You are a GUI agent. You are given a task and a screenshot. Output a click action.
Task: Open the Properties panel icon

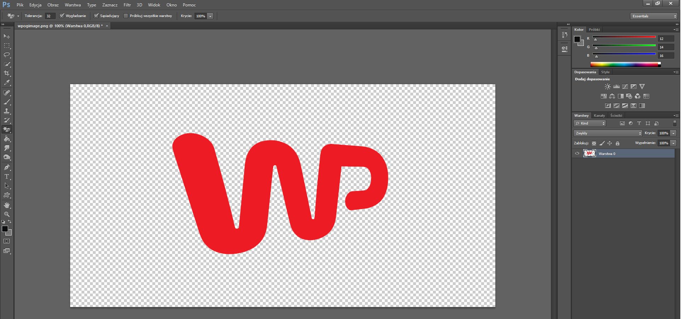coord(565,49)
